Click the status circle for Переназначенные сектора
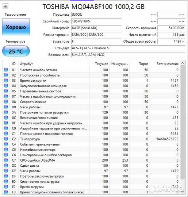This screenshot has height=197, width=188. coord(6,91)
